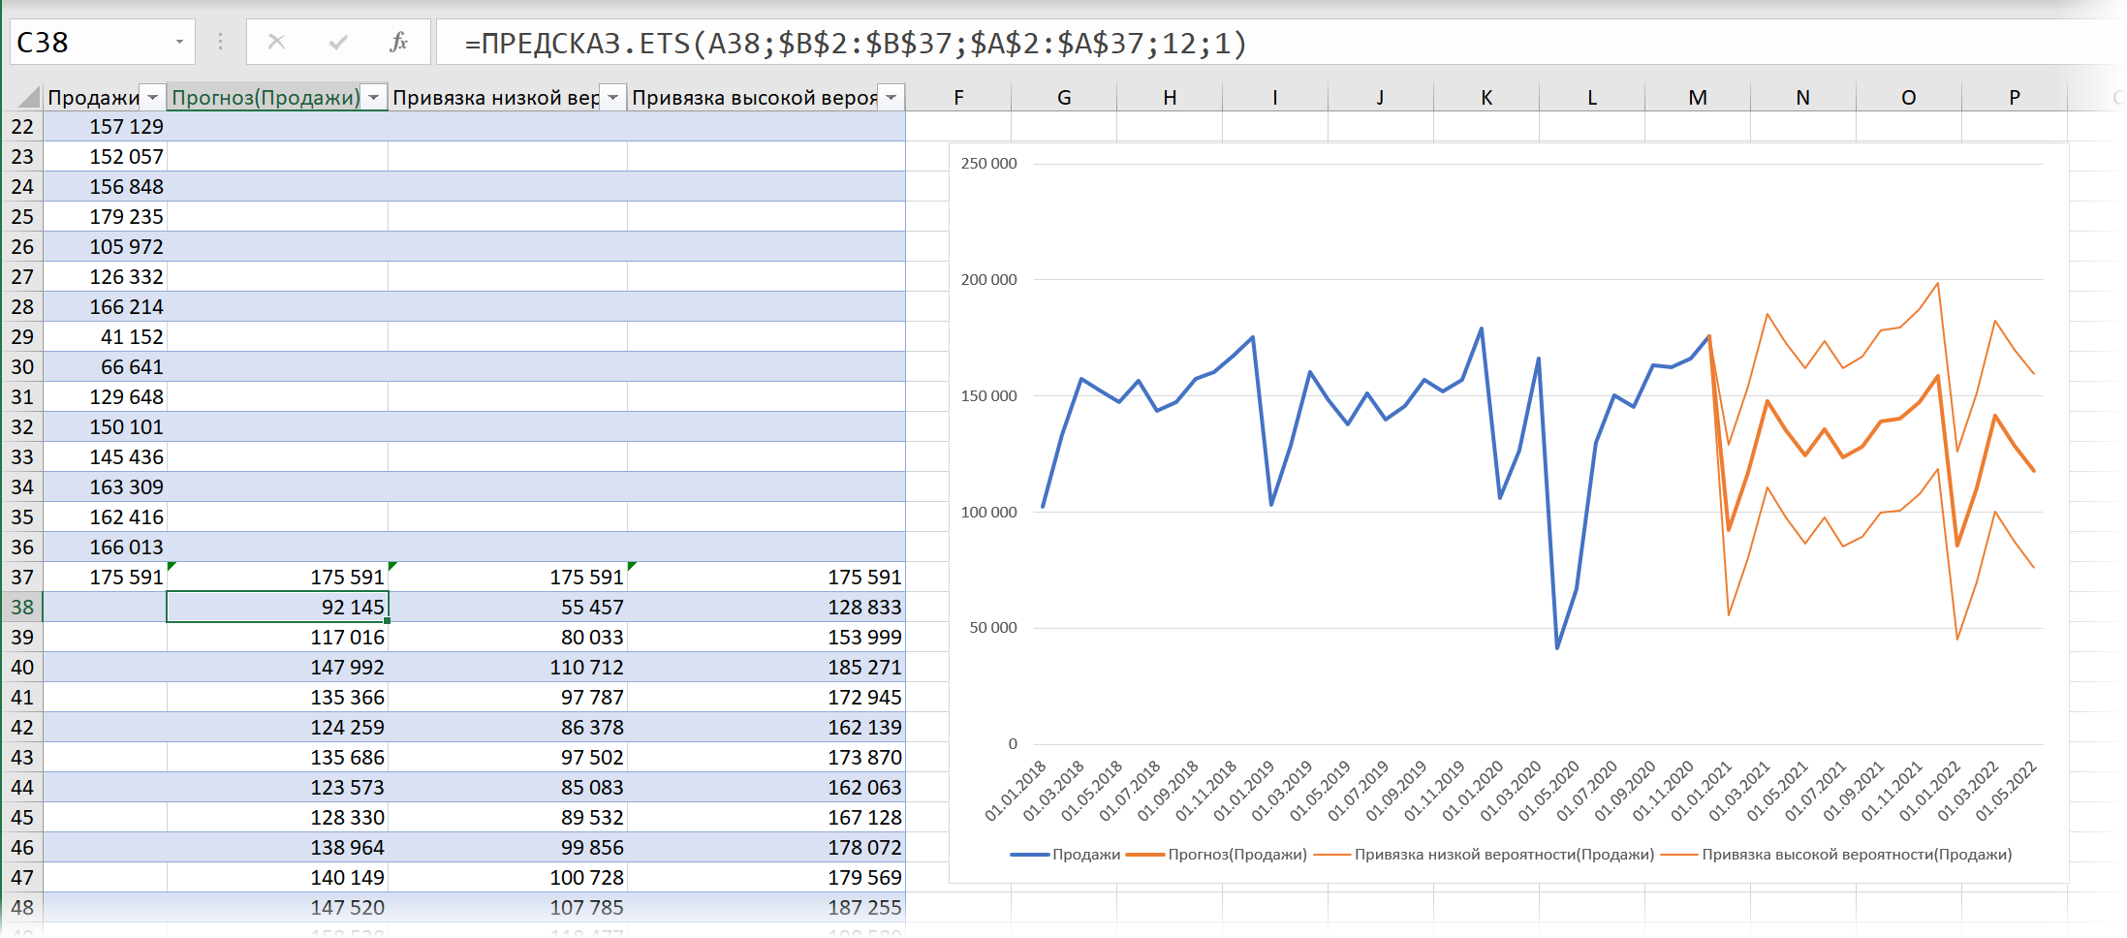2127x938 pixels.
Task: Open the Привязка высокой вероятности filter dropdown
Action: pos(891,97)
